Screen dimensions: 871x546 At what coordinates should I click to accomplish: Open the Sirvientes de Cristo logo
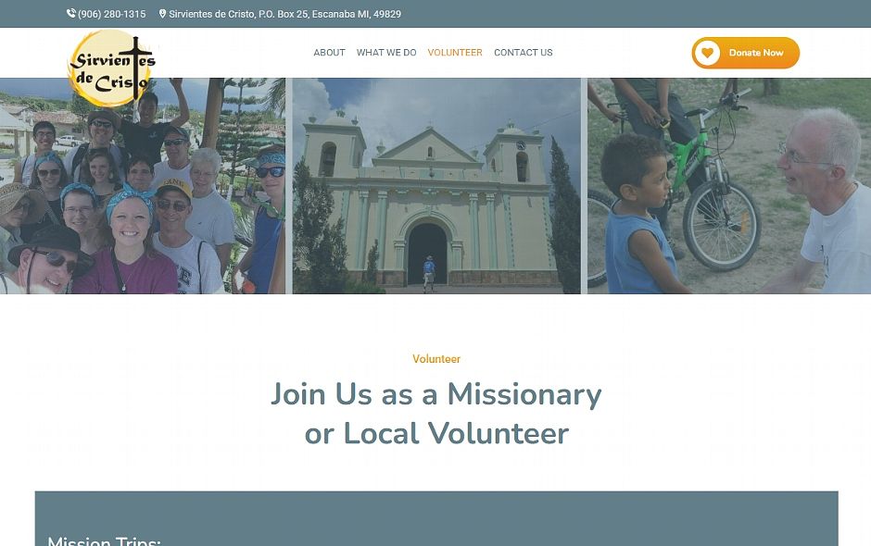click(x=111, y=68)
